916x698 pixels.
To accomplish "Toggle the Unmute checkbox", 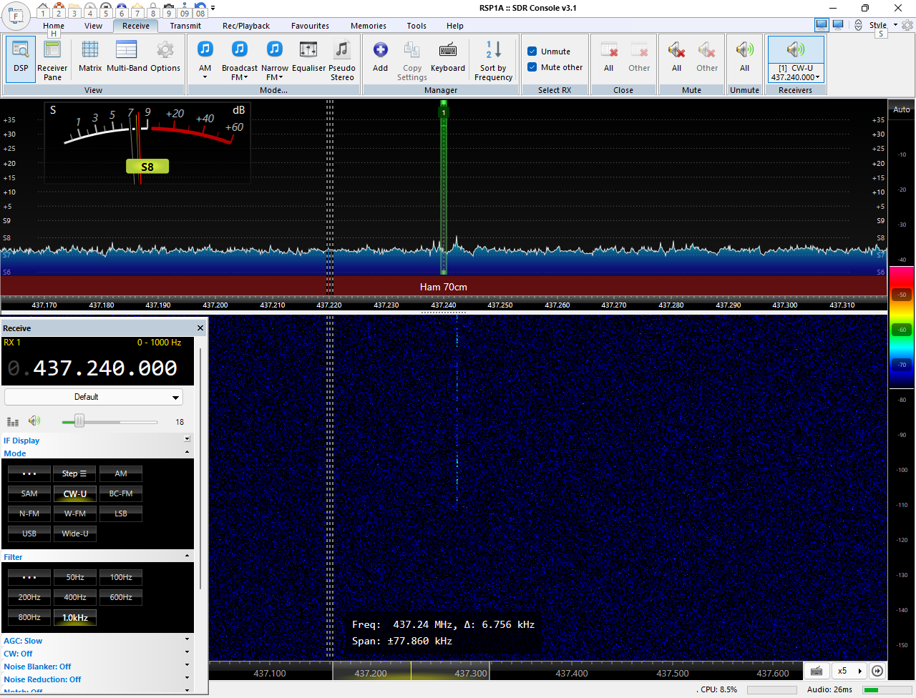I will [532, 51].
